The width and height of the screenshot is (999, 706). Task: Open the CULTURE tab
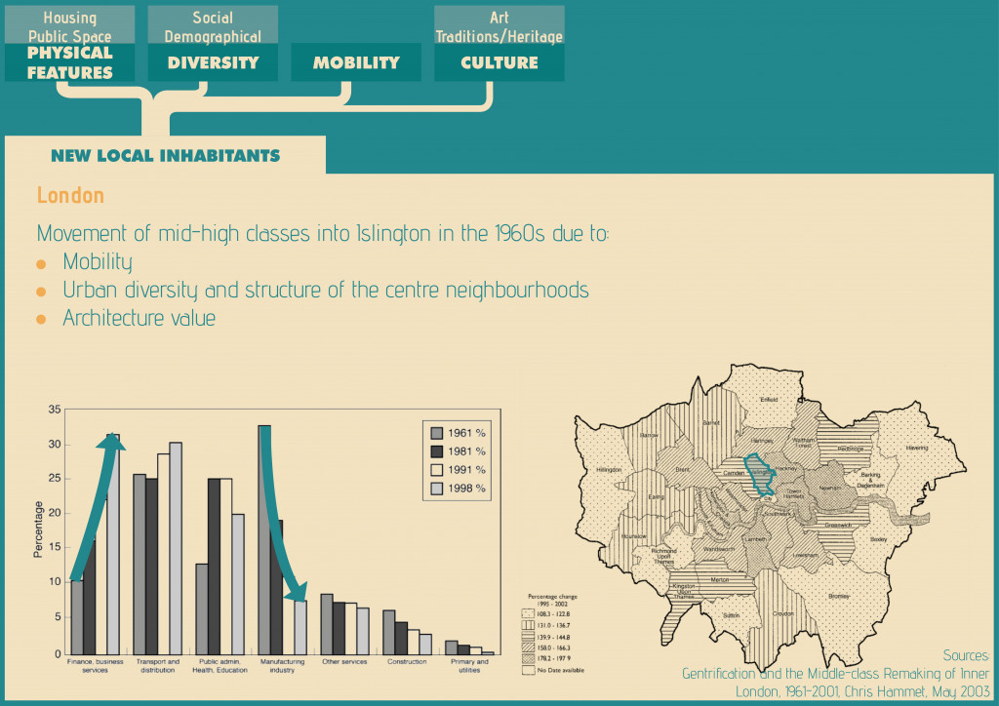point(499,62)
